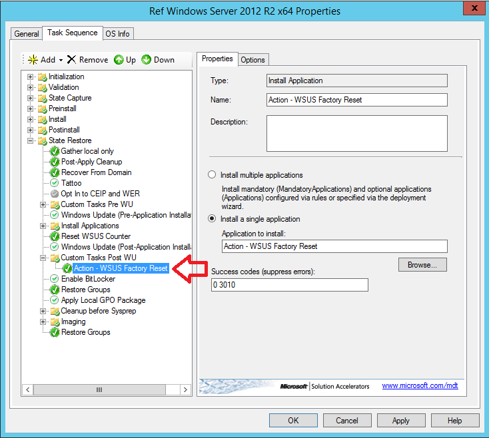Click the green Down arrow icon
Screen dimensions: 489x438
[x=147, y=59]
